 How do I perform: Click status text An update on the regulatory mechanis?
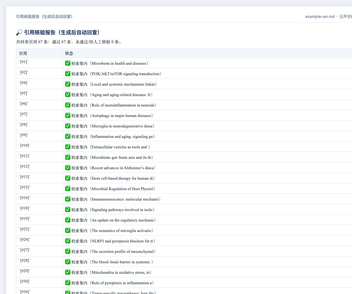pos(123,220)
